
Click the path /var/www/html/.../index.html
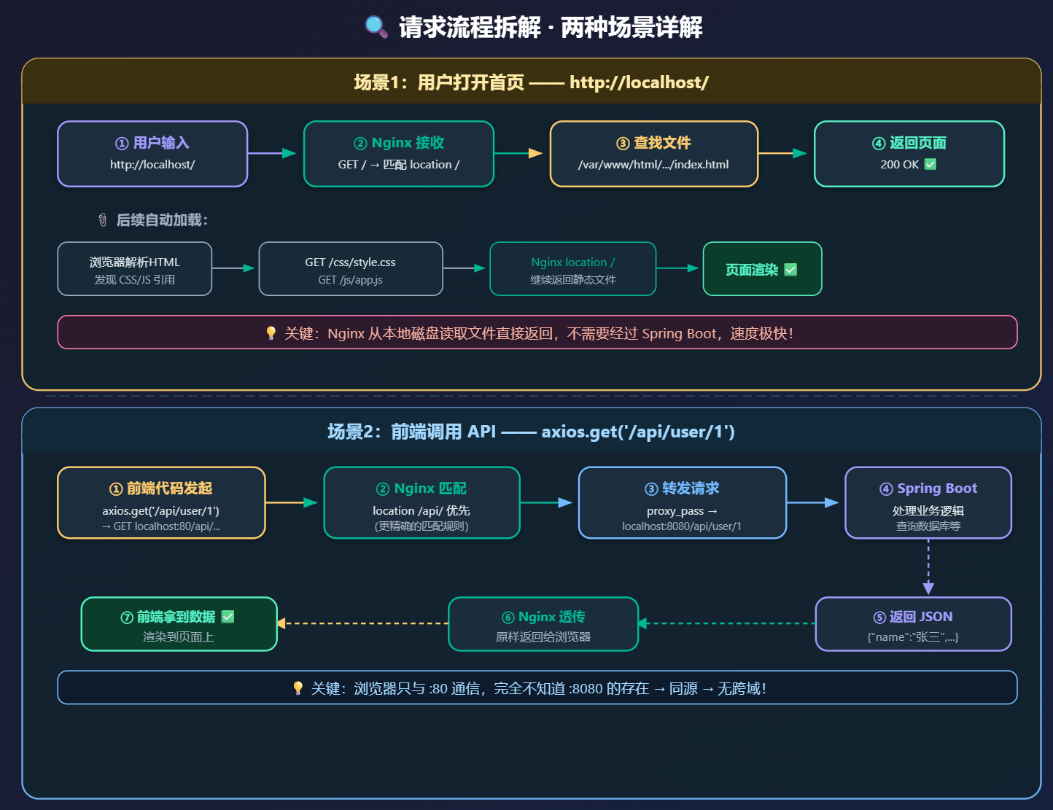click(x=653, y=164)
